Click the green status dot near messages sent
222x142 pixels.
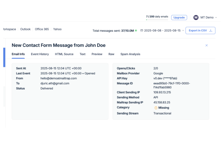coord(136,30)
